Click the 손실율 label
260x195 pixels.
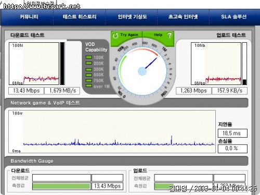225,141
